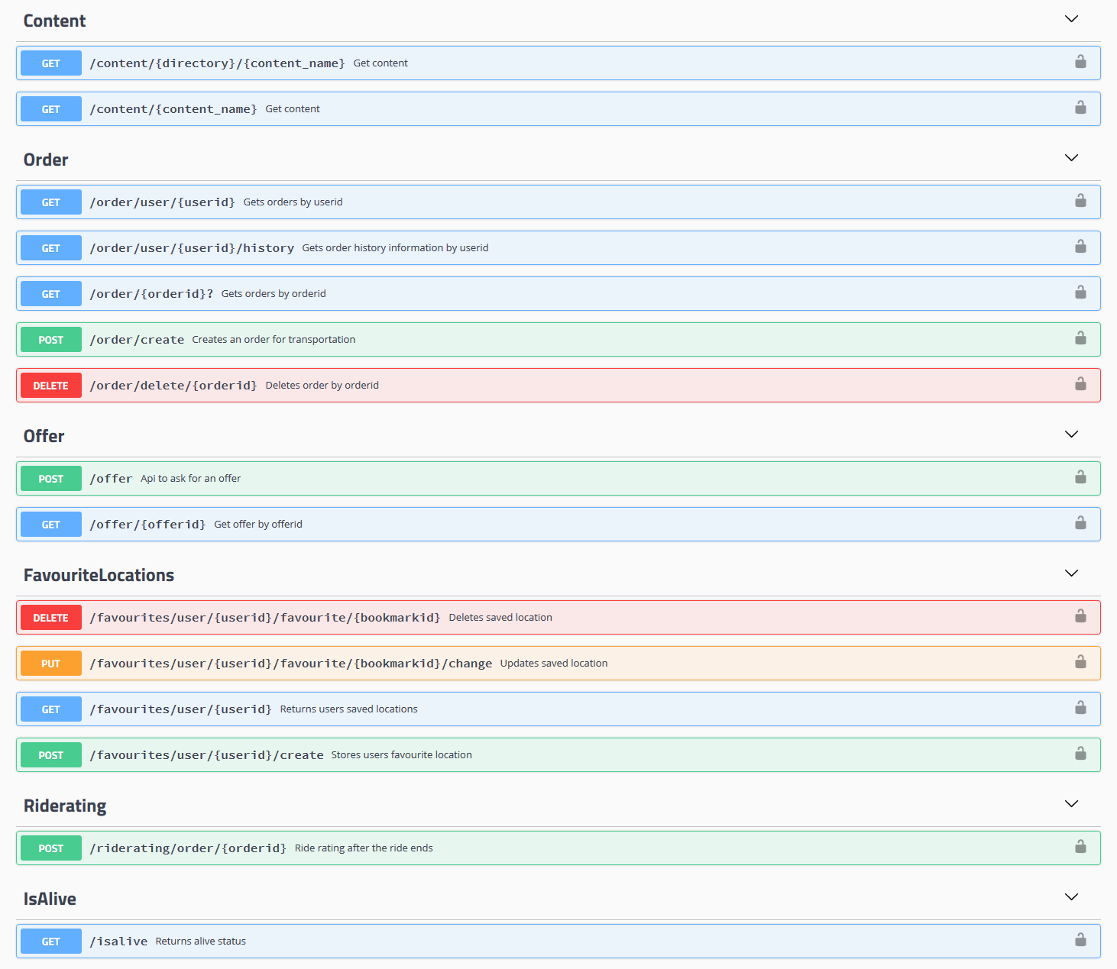Click 'Deletes order by orderid' description
Image resolution: width=1117 pixels, height=969 pixels.
coord(322,386)
